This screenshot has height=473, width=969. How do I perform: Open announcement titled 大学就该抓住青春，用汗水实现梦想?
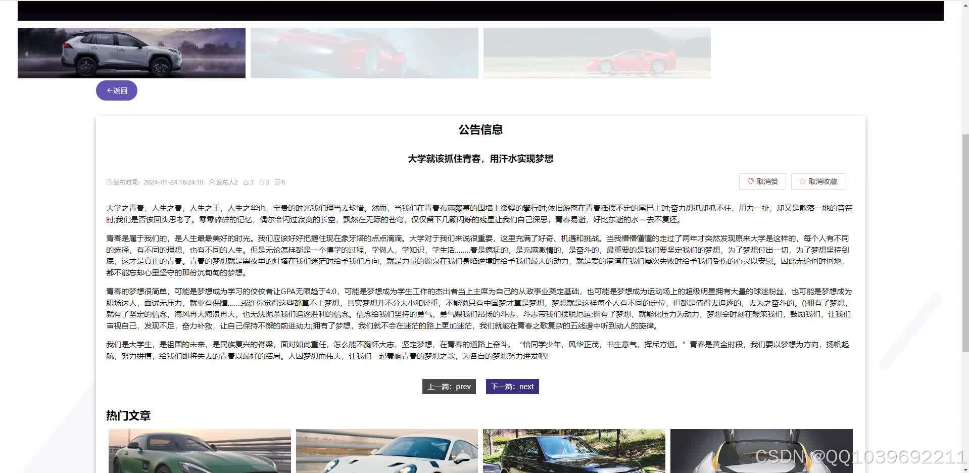click(x=480, y=158)
